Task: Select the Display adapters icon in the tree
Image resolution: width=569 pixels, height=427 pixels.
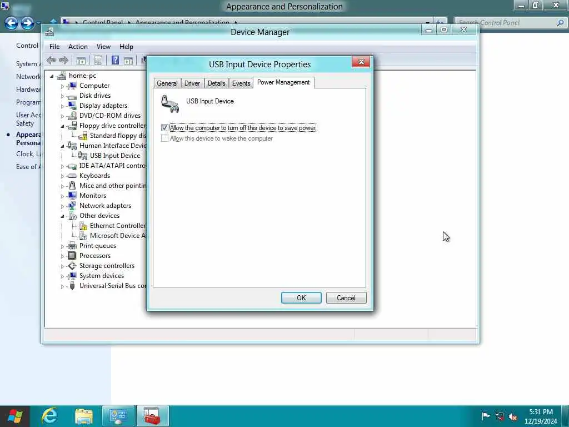Action: coord(72,106)
